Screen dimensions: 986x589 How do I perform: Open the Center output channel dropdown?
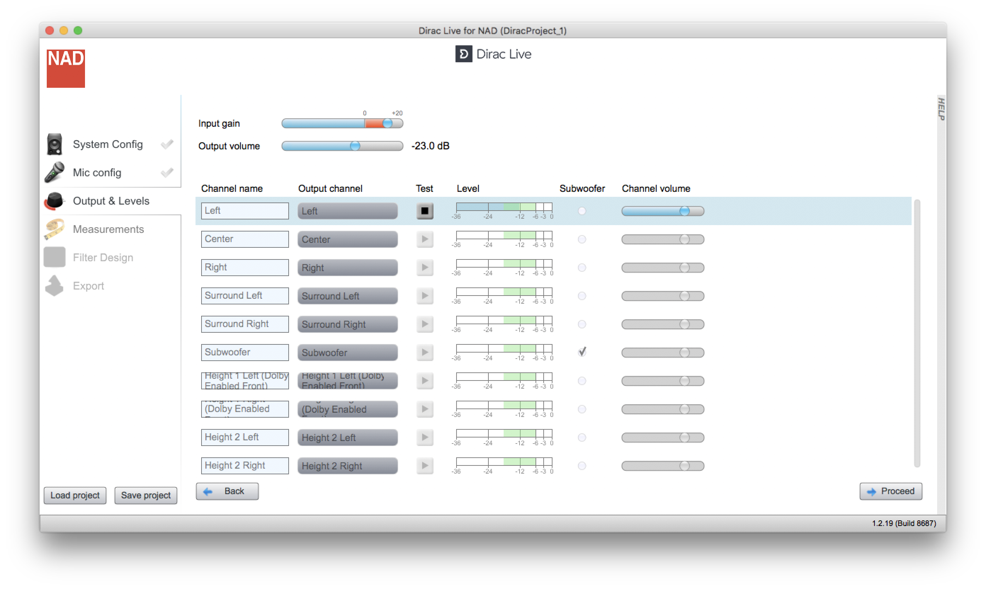[347, 239]
